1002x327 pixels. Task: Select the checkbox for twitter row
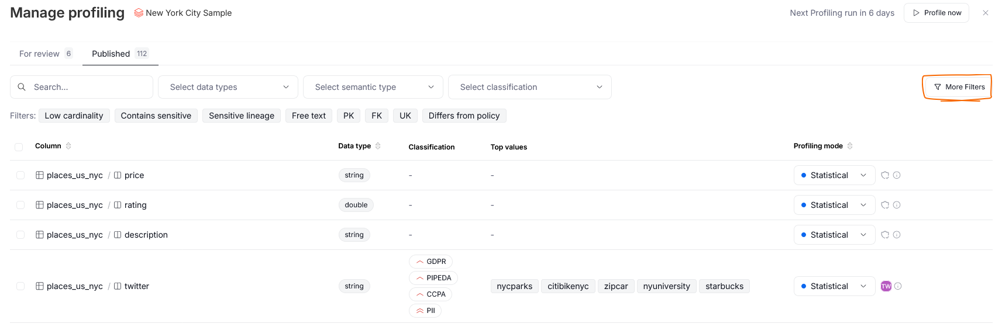[20, 286]
